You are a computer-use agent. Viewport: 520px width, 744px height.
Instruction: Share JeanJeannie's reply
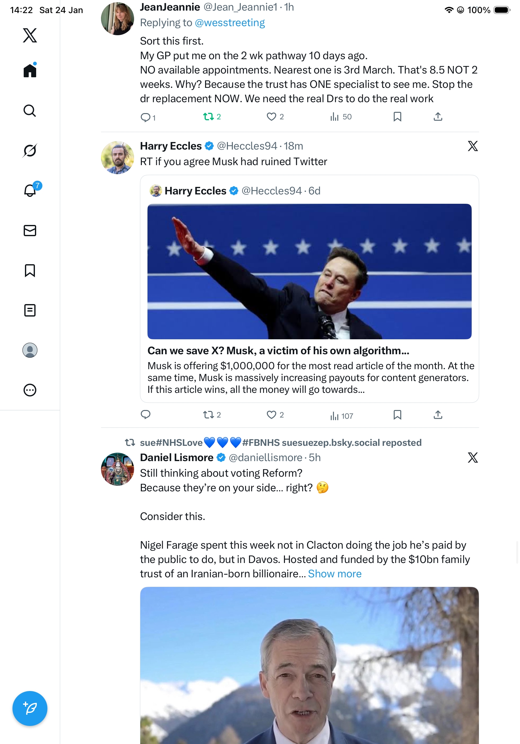[x=438, y=117]
